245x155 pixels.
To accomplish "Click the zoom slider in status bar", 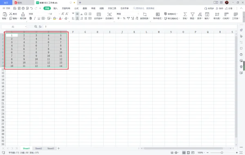I will [x=222, y=153].
